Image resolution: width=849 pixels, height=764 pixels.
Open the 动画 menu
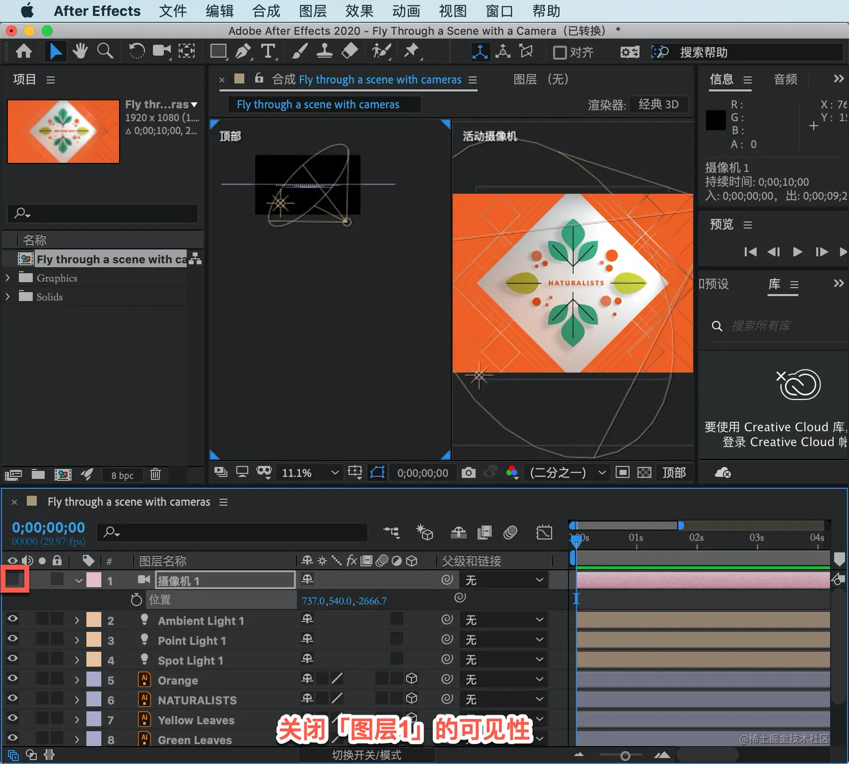406,11
